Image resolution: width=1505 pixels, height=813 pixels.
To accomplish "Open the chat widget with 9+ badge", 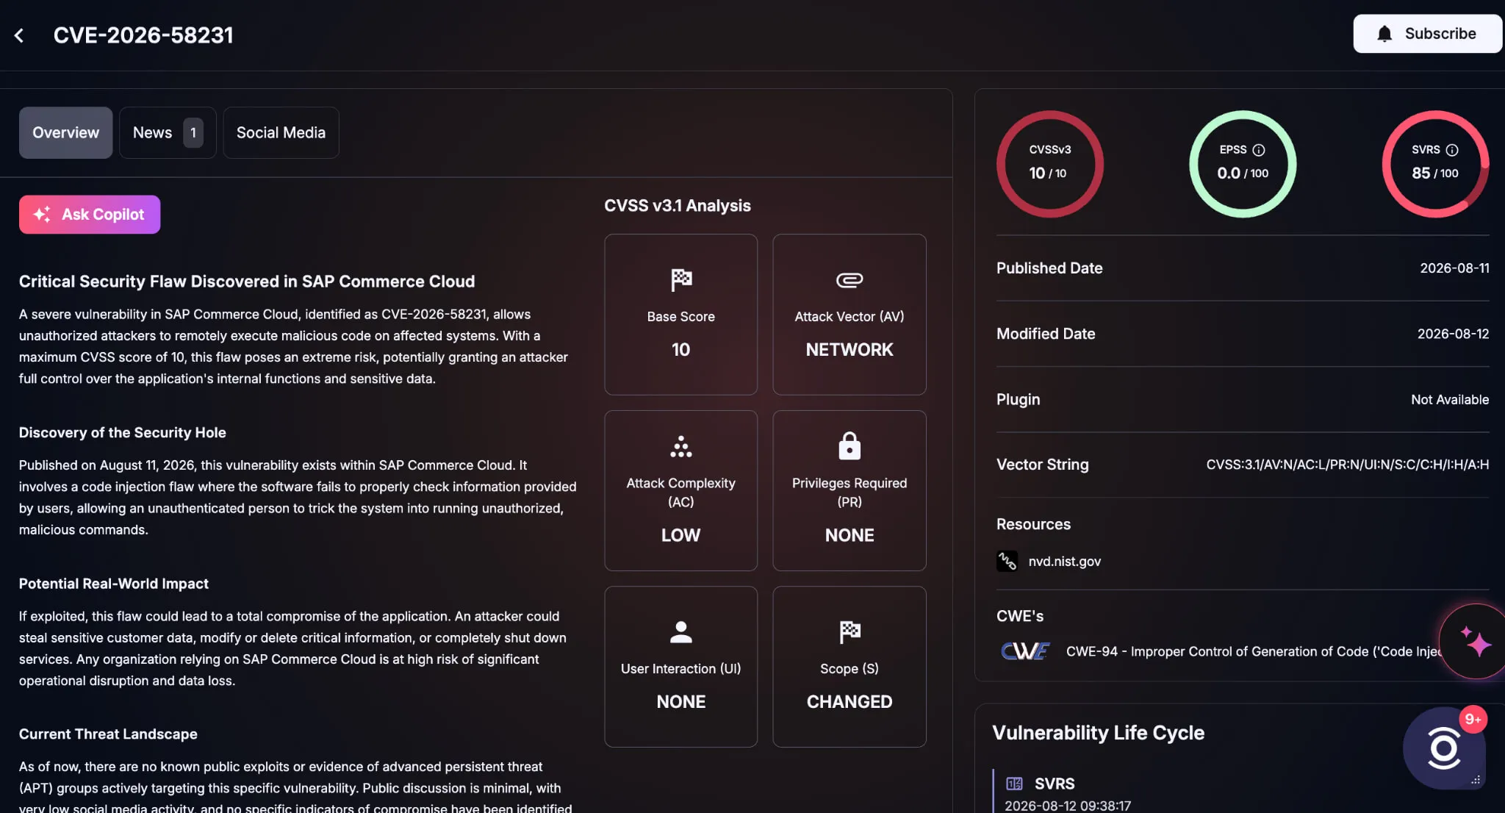I will [x=1444, y=748].
